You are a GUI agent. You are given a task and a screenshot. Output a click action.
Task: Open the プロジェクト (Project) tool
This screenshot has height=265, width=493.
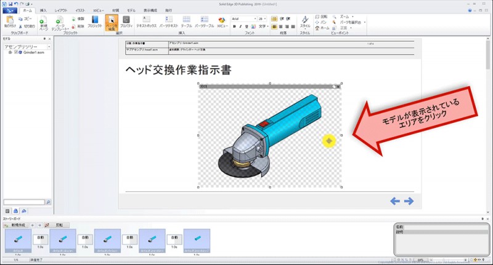click(x=94, y=23)
